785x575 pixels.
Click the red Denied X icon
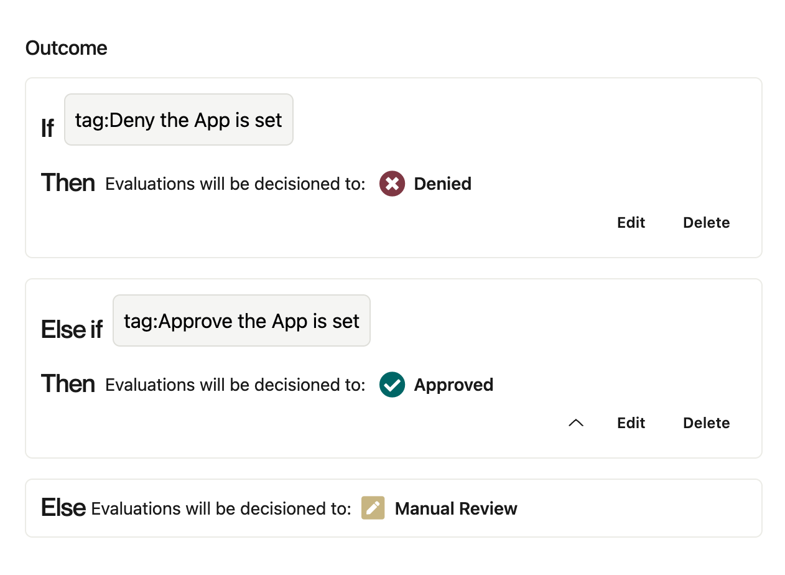pyautogui.click(x=392, y=184)
